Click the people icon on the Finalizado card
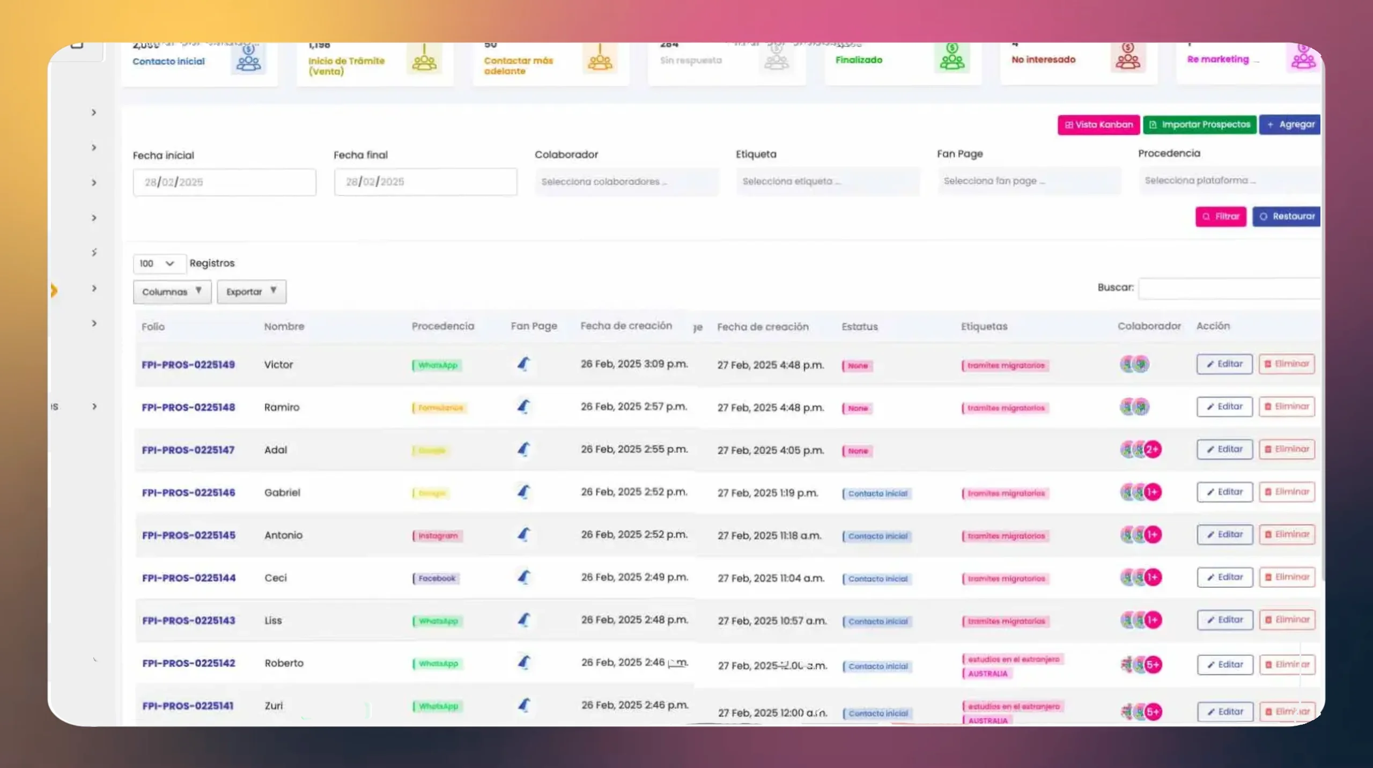Image resolution: width=1373 pixels, height=768 pixels. [x=952, y=60]
